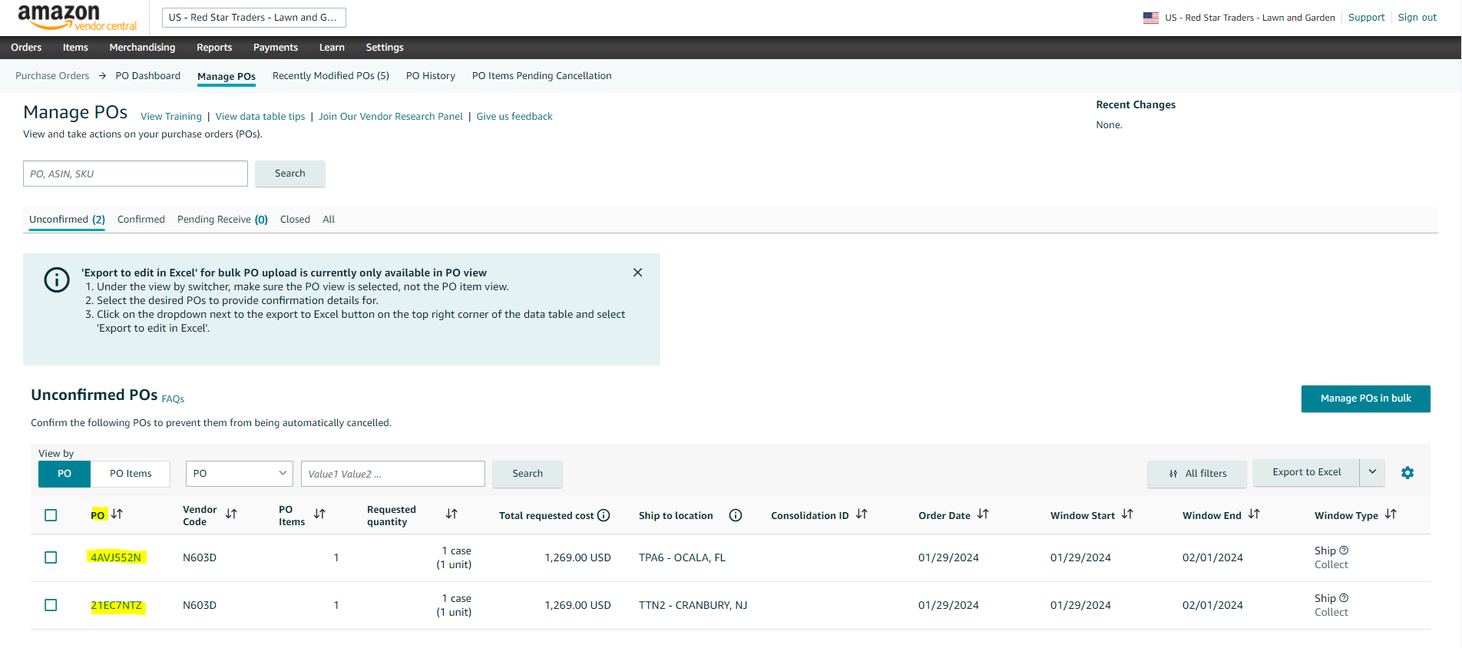This screenshot has width=1462, height=648.
Task: Sort table by PO column arrows
Action: (117, 514)
